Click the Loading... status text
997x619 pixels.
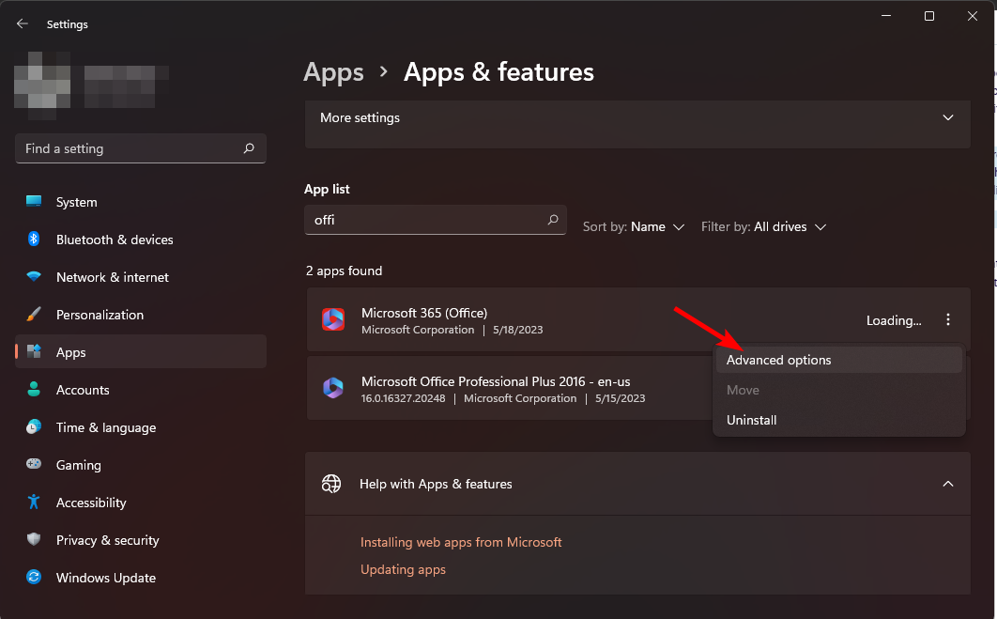[894, 320]
